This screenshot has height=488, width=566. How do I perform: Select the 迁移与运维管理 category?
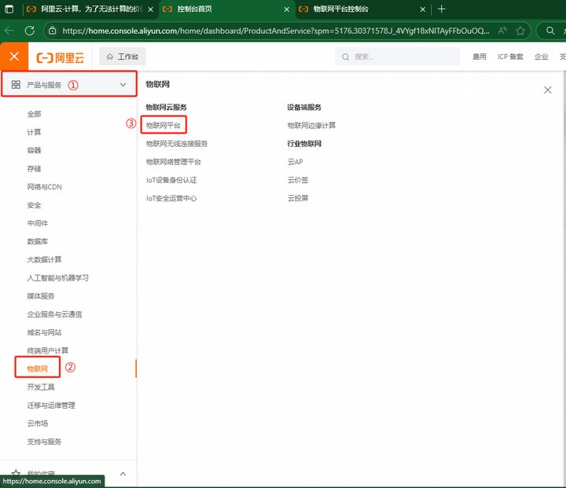tap(51, 405)
